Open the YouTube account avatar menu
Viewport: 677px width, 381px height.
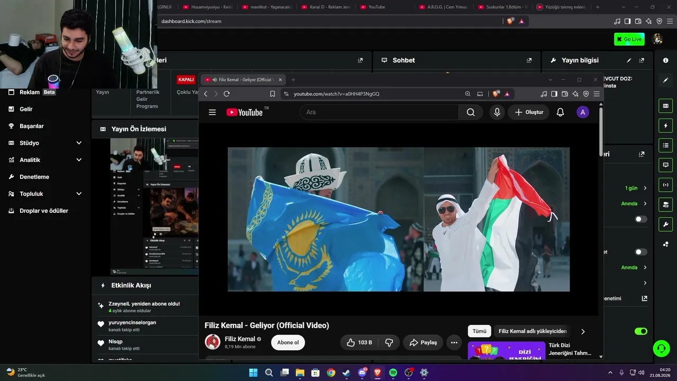tap(582, 112)
